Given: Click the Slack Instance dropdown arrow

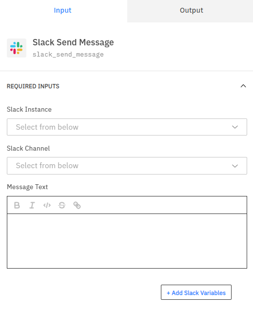Looking at the screenshot, I should pyautogui.click(x=235, y=127).
